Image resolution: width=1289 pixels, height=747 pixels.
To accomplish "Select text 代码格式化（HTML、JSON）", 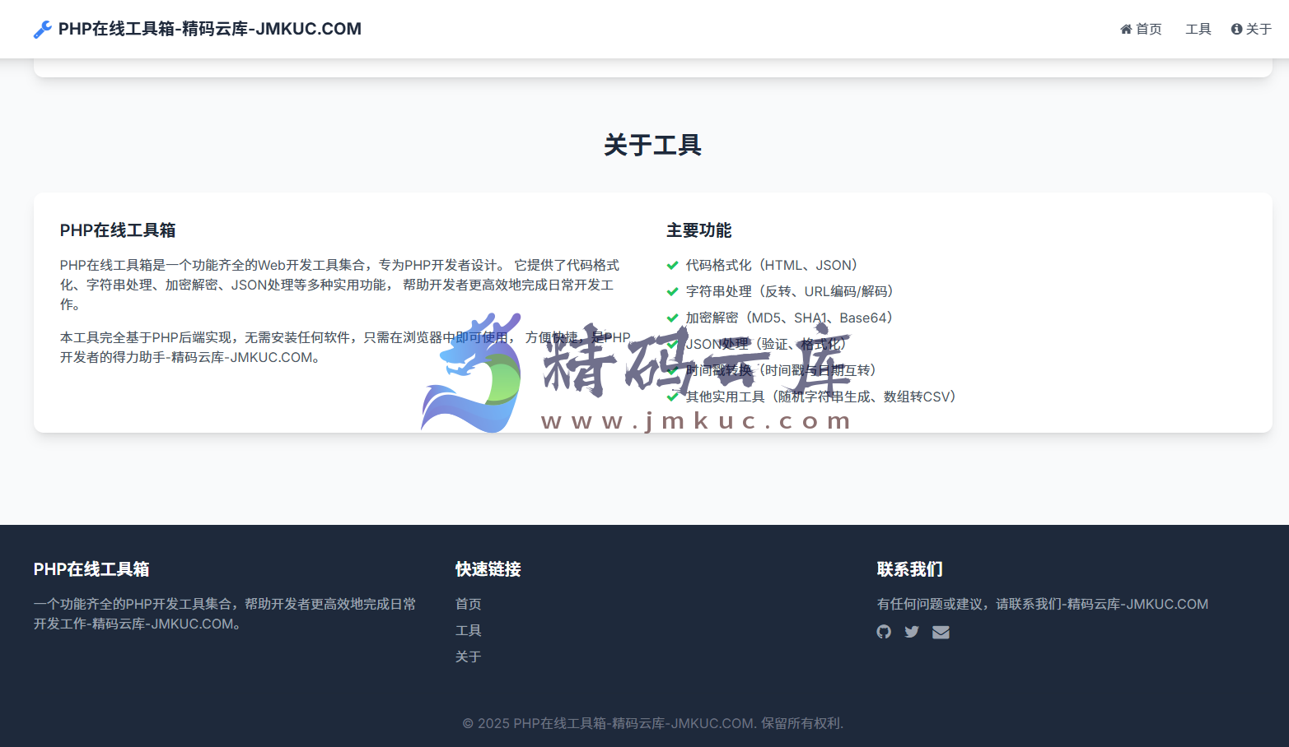I will click(774, 265).
